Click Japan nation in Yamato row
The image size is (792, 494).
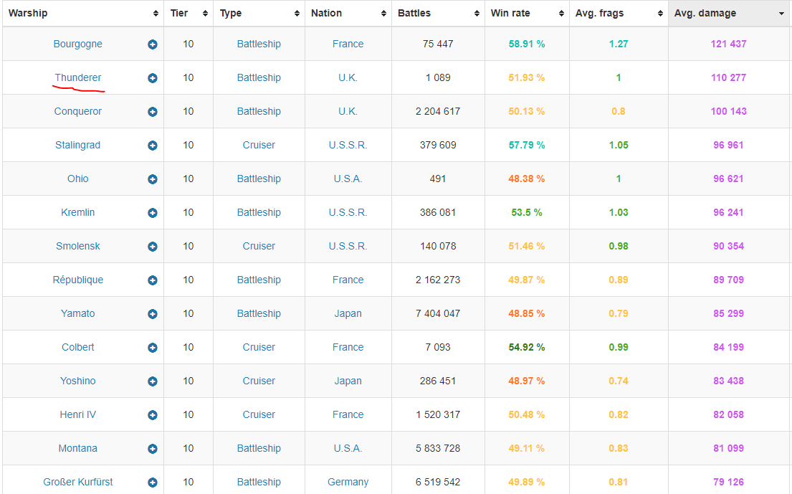(348, 313)
